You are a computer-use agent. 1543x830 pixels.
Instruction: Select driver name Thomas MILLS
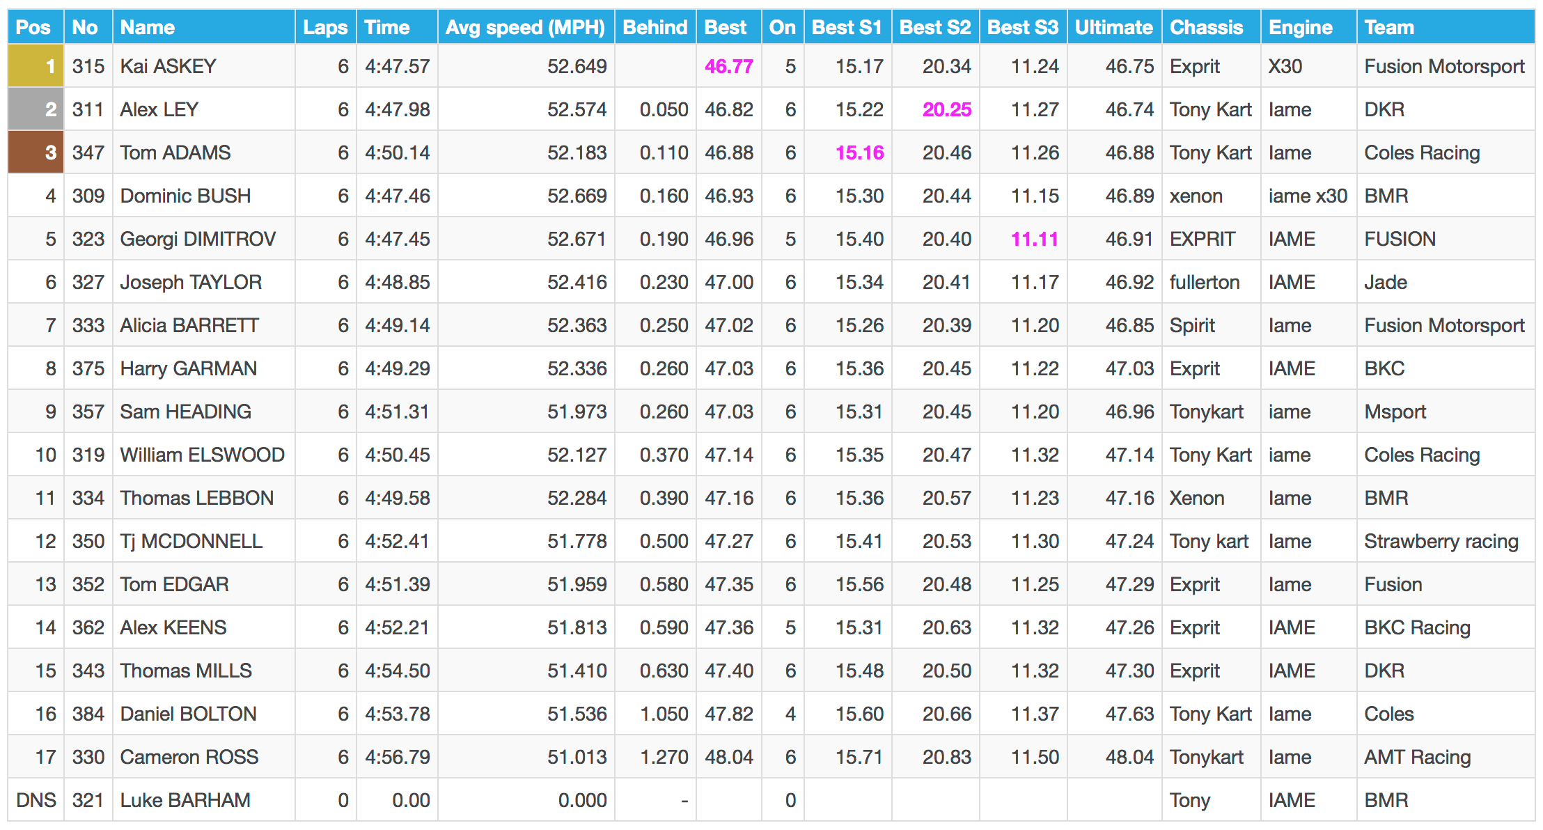186,671
